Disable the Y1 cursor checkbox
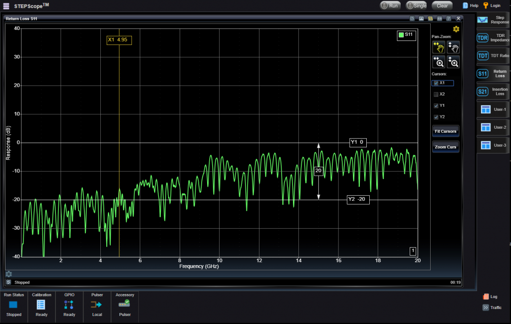511x324 pixels. [x=436, y=106]
